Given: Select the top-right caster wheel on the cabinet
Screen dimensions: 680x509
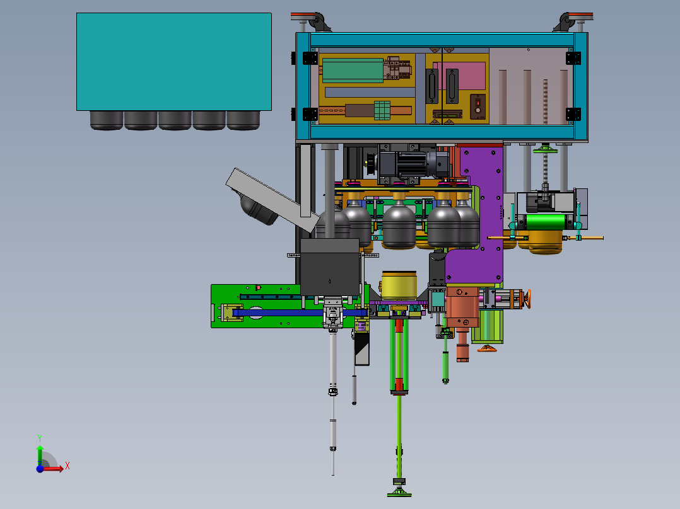Looking at the screenshot, I should pyautogui.click(x=564, y=23).
